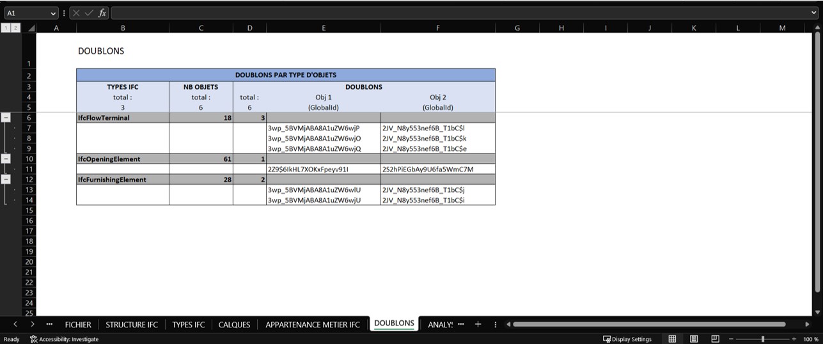Open the Name Box dropdown
Viewport: 823px width, 344px height.
tap(53, 13)
